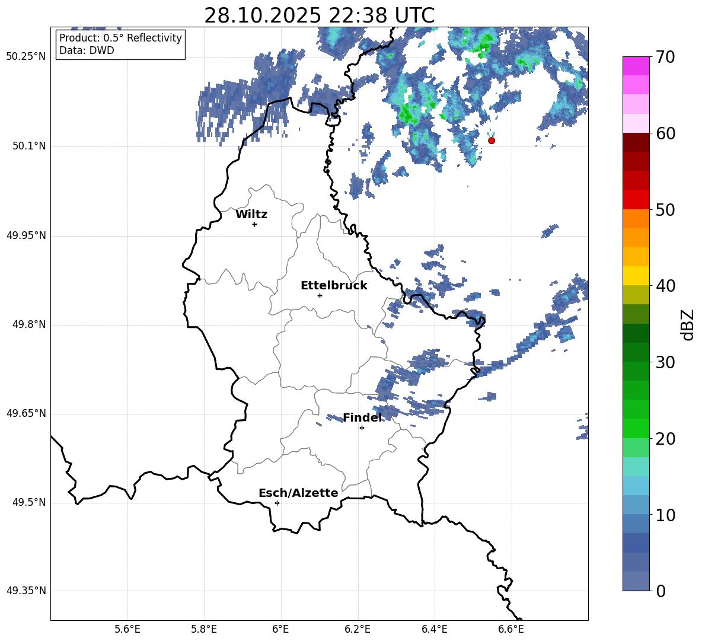Screen dimensions: 702x641
Task: Click the bright green band at 20 dBZ
Action: 636,429
